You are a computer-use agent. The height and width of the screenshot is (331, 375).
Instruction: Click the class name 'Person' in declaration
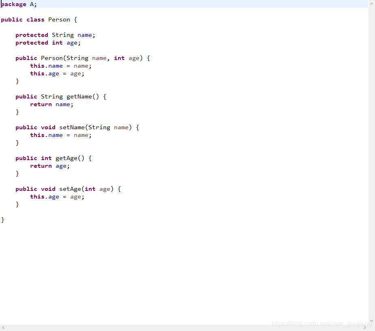(x=59, y=19)
